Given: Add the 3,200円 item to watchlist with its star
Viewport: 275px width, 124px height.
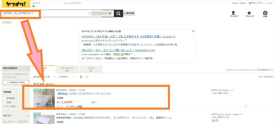Looking at the screenshot, I should (246, 106).
